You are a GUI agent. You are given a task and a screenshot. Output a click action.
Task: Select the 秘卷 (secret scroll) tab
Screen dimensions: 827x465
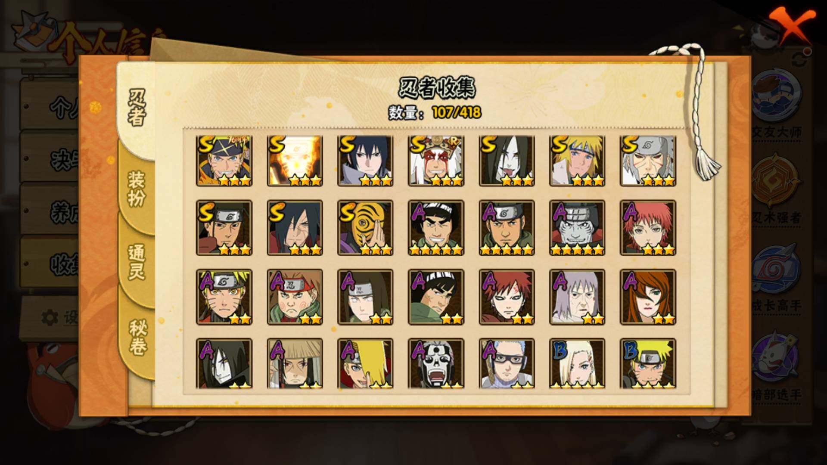coord(137,338)
